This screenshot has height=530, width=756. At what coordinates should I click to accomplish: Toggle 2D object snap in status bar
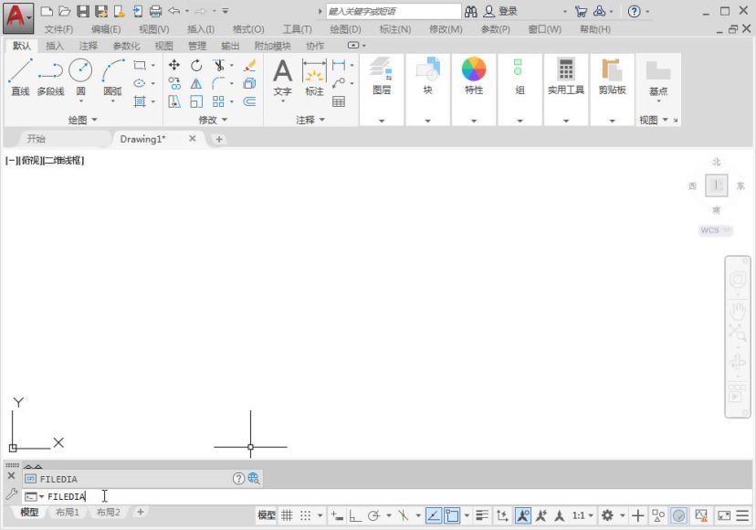coord(452,515)
